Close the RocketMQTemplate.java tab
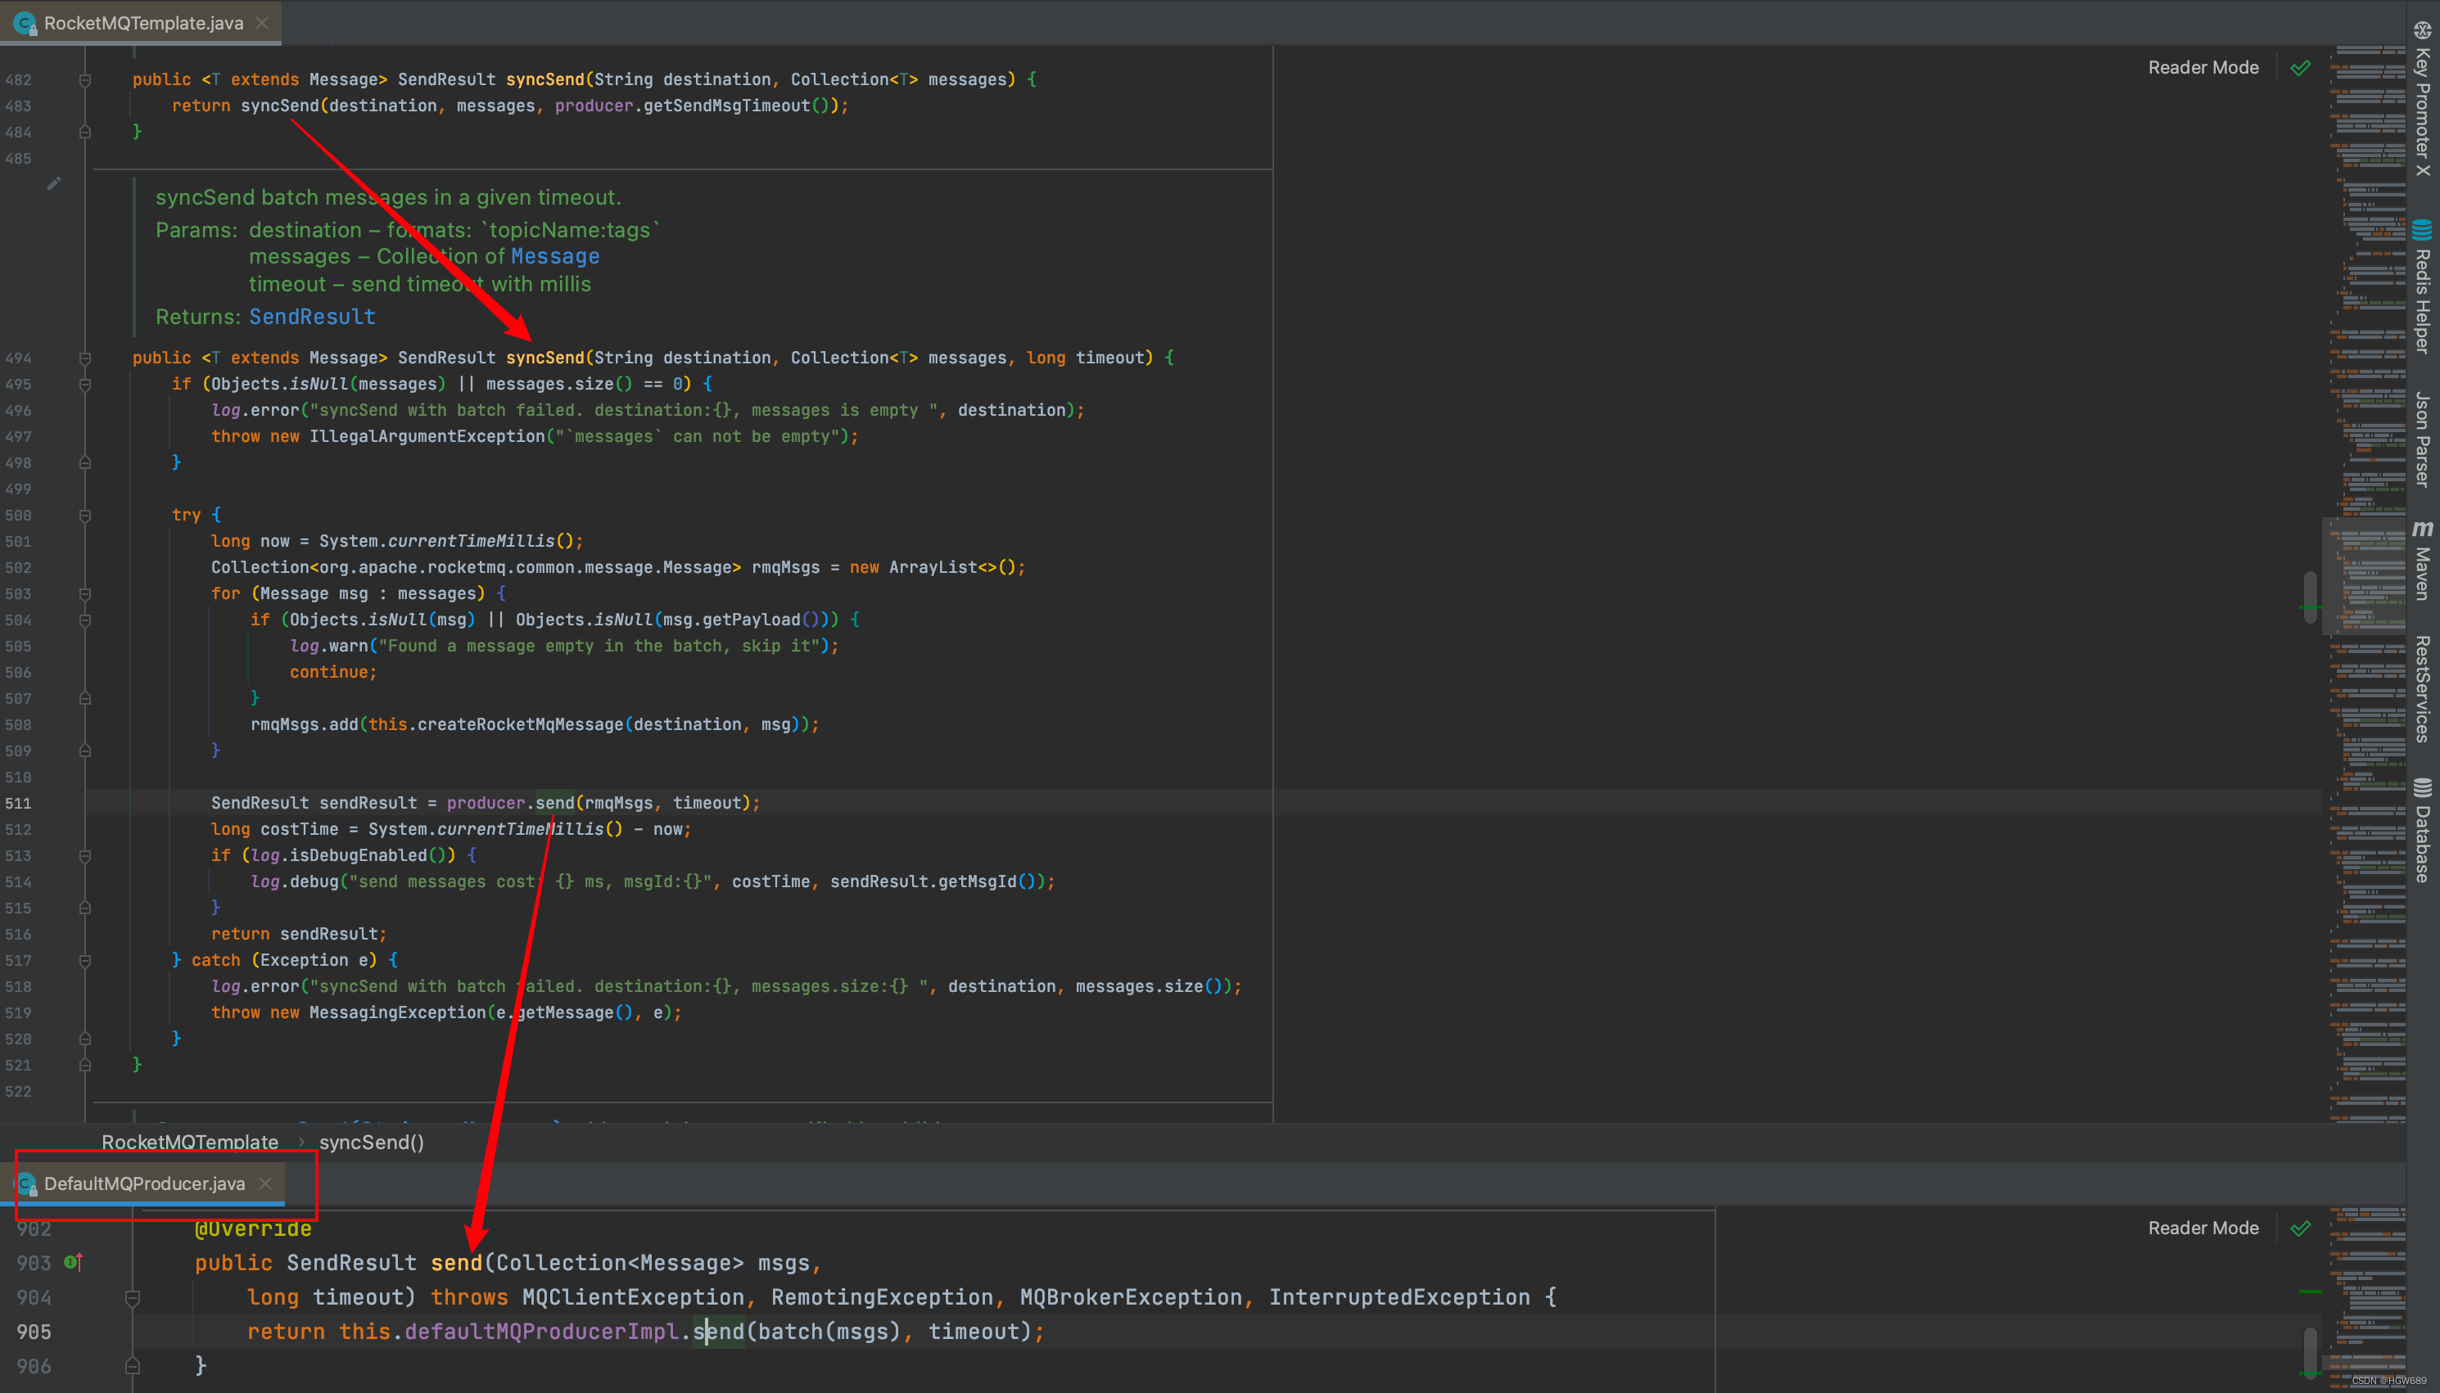Image resolution: width=2440 pixels, height=1393 pixels. click(x=262, y=23)
